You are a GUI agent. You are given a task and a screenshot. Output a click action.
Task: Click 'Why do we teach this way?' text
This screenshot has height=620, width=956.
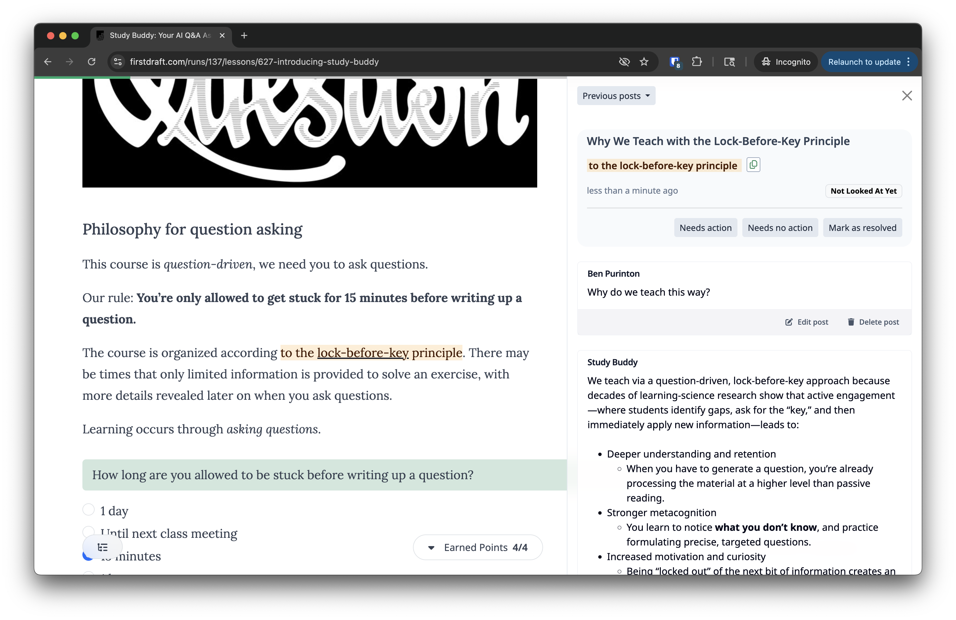tap(648, 292)
